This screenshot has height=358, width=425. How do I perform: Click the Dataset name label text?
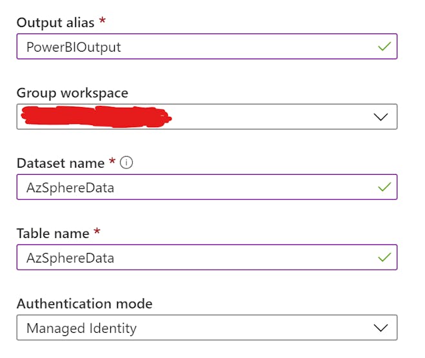coord(60,163)
